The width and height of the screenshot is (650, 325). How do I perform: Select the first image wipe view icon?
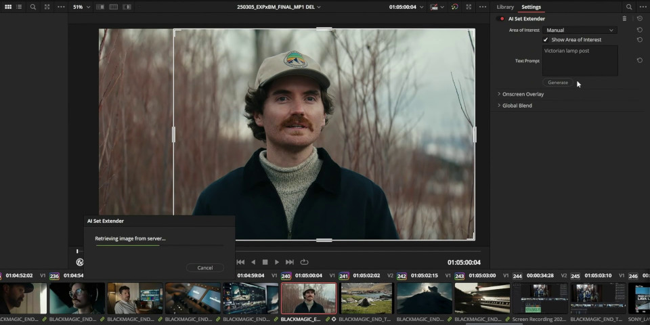tap(100, 7)
